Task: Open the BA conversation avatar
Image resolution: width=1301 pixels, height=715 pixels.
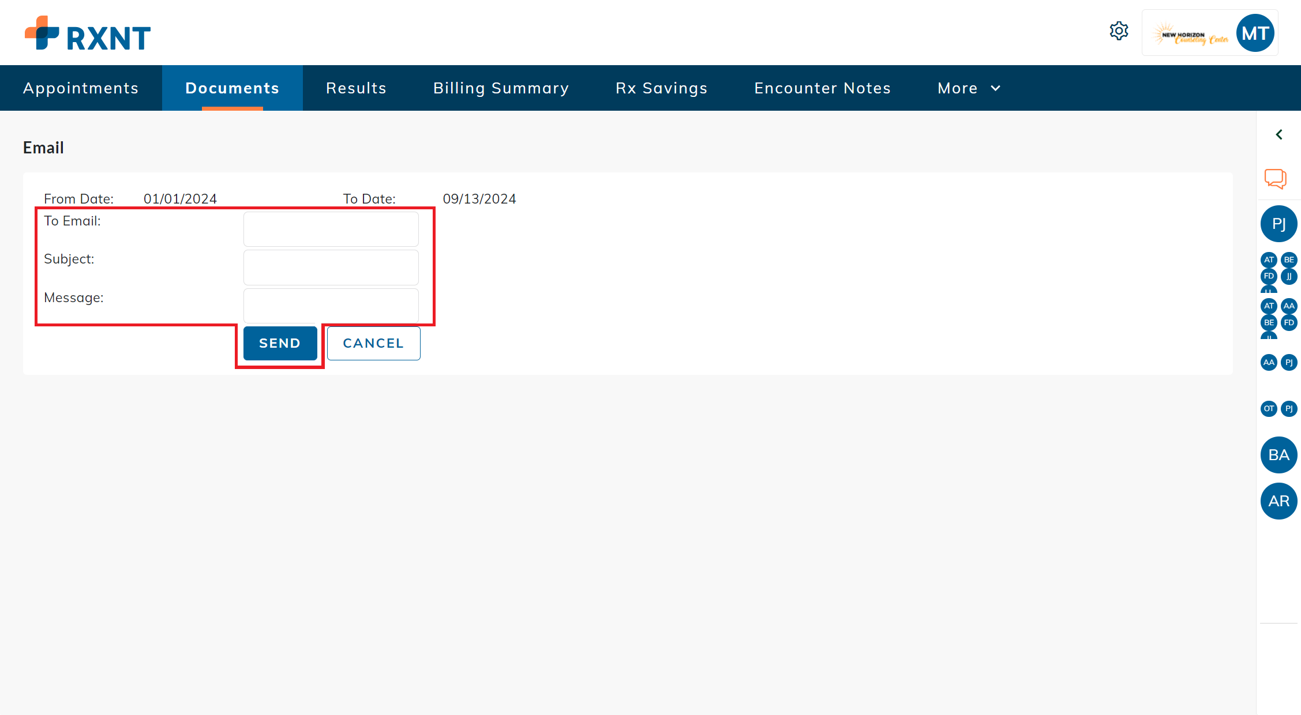Action: click(1278, 455)
